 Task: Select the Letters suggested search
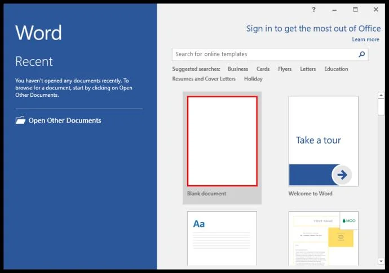308,69
